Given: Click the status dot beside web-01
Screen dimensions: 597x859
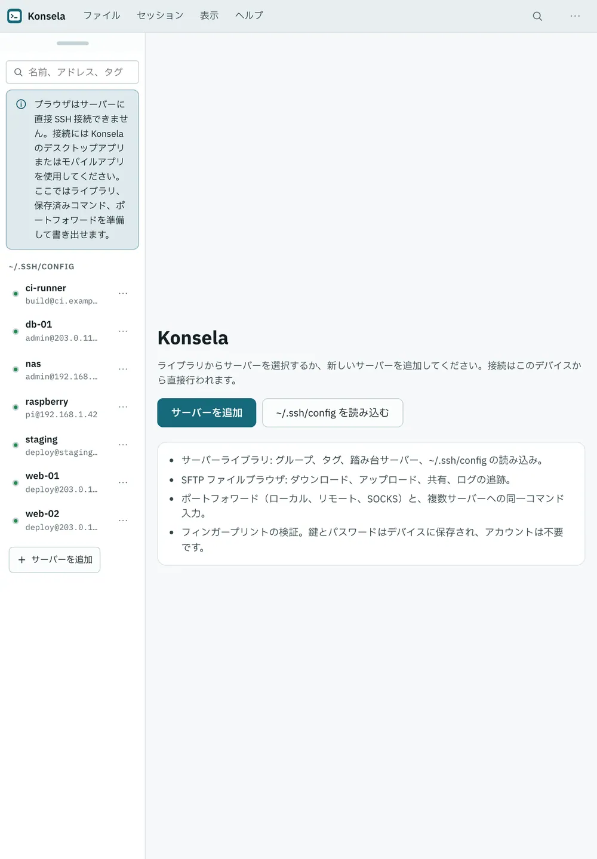Looking at the screenshot, I should click(x=16, y=483).
